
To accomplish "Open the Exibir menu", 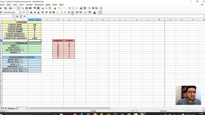I will 15,5.
